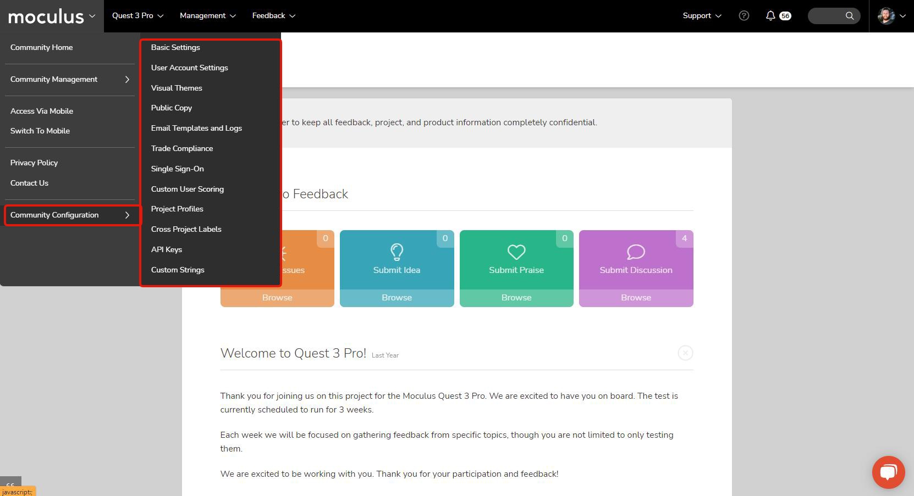
Task: Open the live chat widget
Action: pos(888,472)
